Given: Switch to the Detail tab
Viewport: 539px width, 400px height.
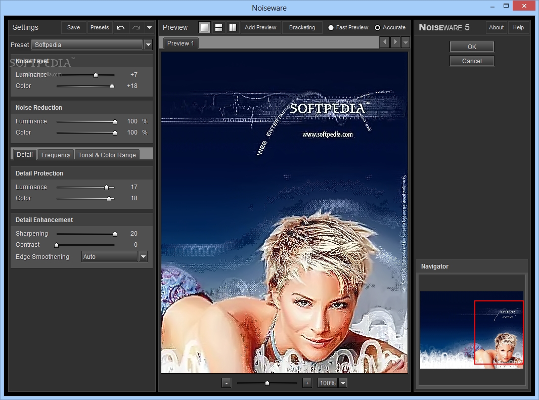Looking at the screenshot, I should click(x=25, y=154).
